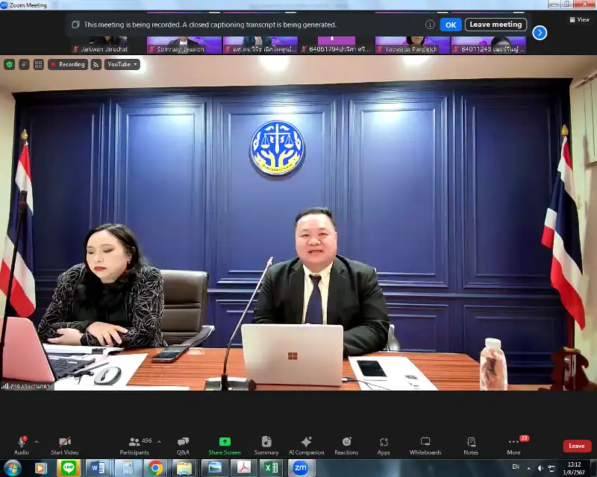Click the red Leave button
597x477 pixels.
click(577, 446)
